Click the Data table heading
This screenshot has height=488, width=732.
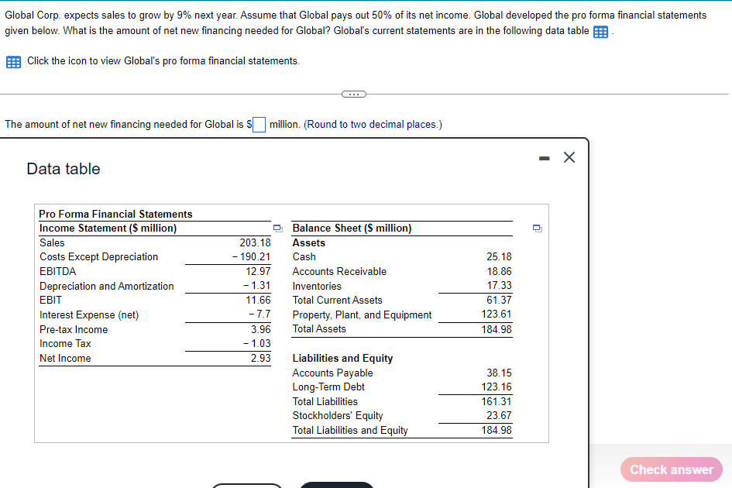coord(64,169)
